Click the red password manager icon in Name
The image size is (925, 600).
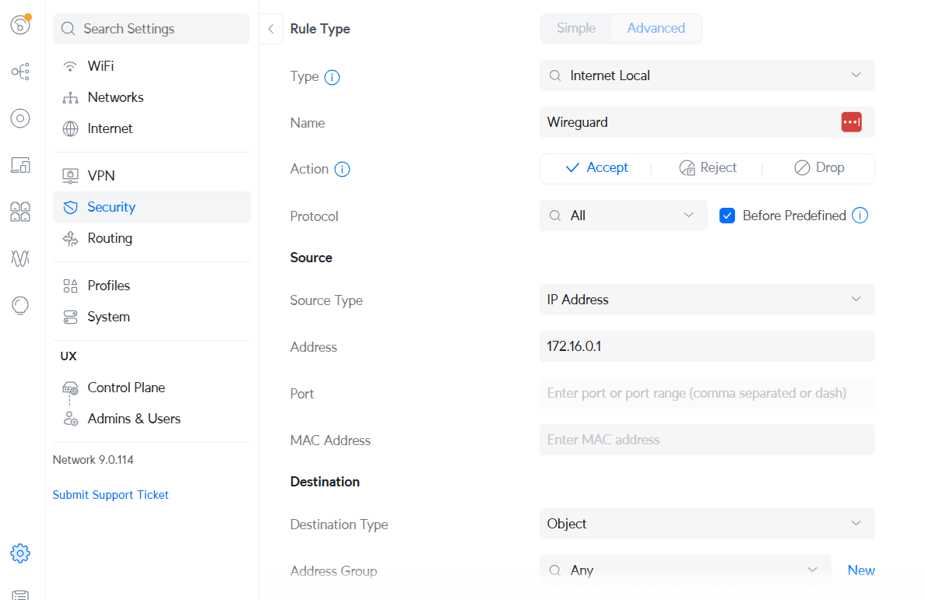point(851,122)
